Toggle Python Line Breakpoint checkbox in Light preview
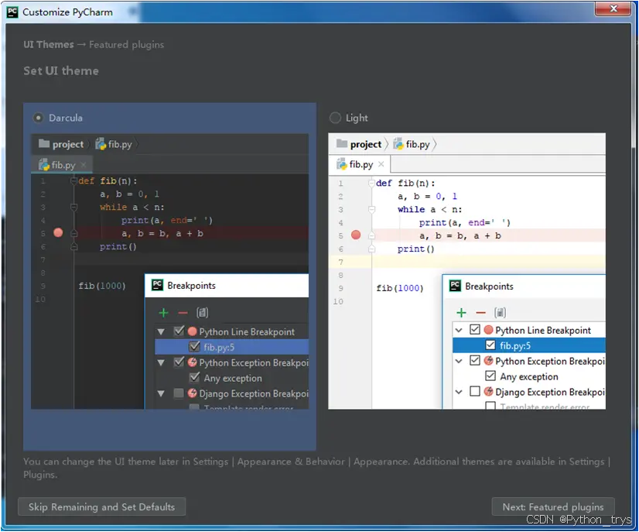This screenshot has width=639, height=532. click(x=475, y=330)
